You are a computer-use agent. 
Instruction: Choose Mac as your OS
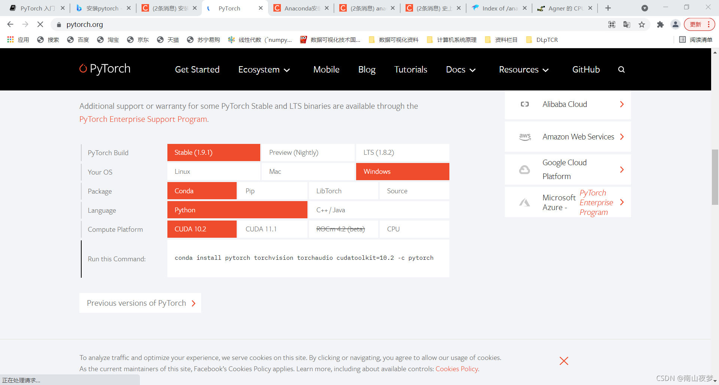click(308, 172)
